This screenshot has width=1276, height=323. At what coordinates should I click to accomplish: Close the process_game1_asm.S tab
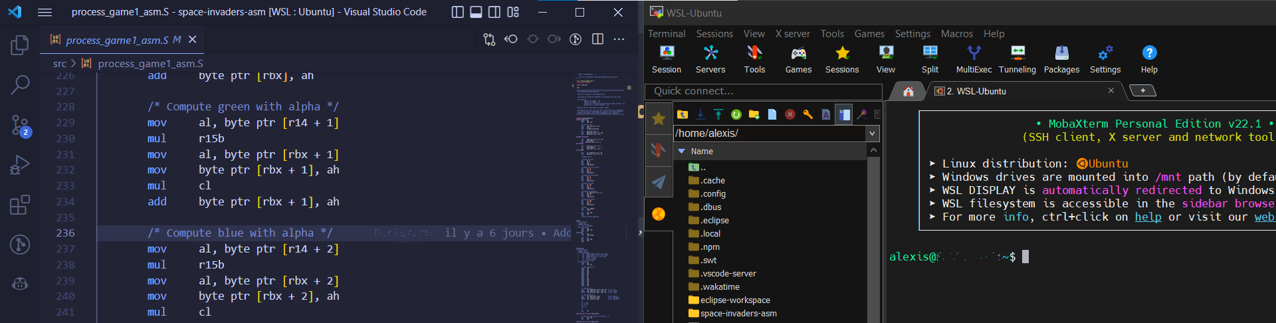click(x=192, y=40)
